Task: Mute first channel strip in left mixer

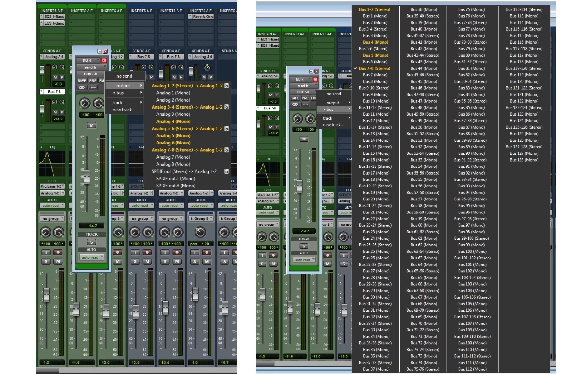Action: coord(58,262)
